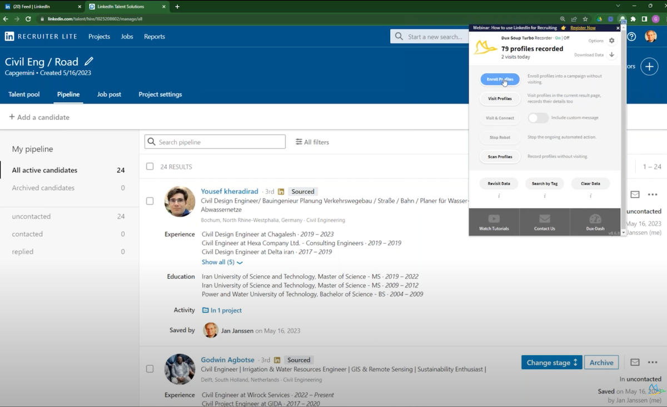
Task: Tick the checkbox for Yousef kheradirad
Action: click(150, 201)
